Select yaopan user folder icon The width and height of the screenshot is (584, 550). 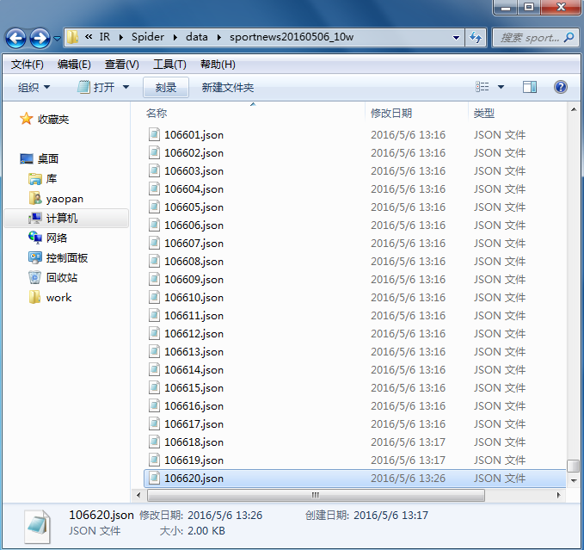pyautogui.click(x=35, y=198)
